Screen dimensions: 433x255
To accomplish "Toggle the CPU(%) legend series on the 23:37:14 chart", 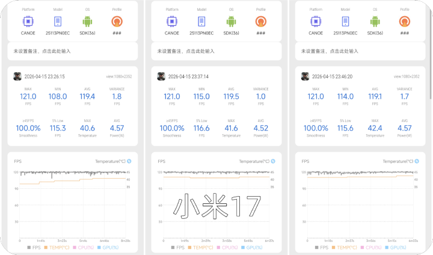I will [x=227, y=248].
